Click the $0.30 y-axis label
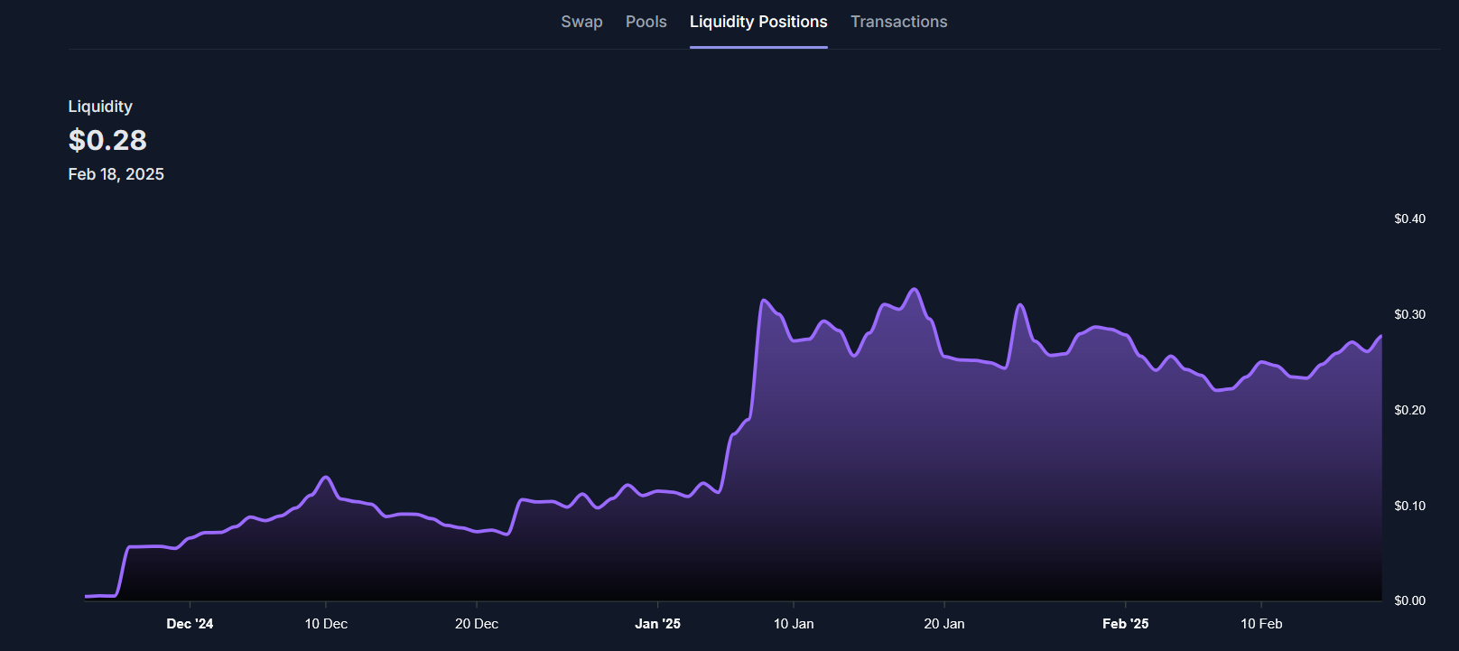 tap(1409, 314)
